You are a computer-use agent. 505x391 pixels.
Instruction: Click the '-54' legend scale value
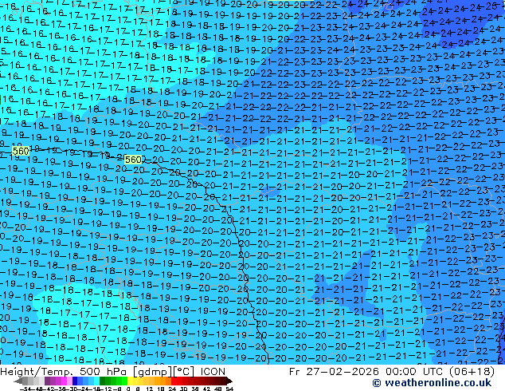25,389
